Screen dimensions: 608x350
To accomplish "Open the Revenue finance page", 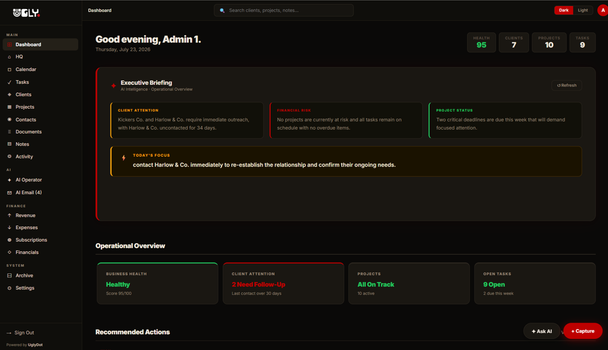I will pos(40,215).
